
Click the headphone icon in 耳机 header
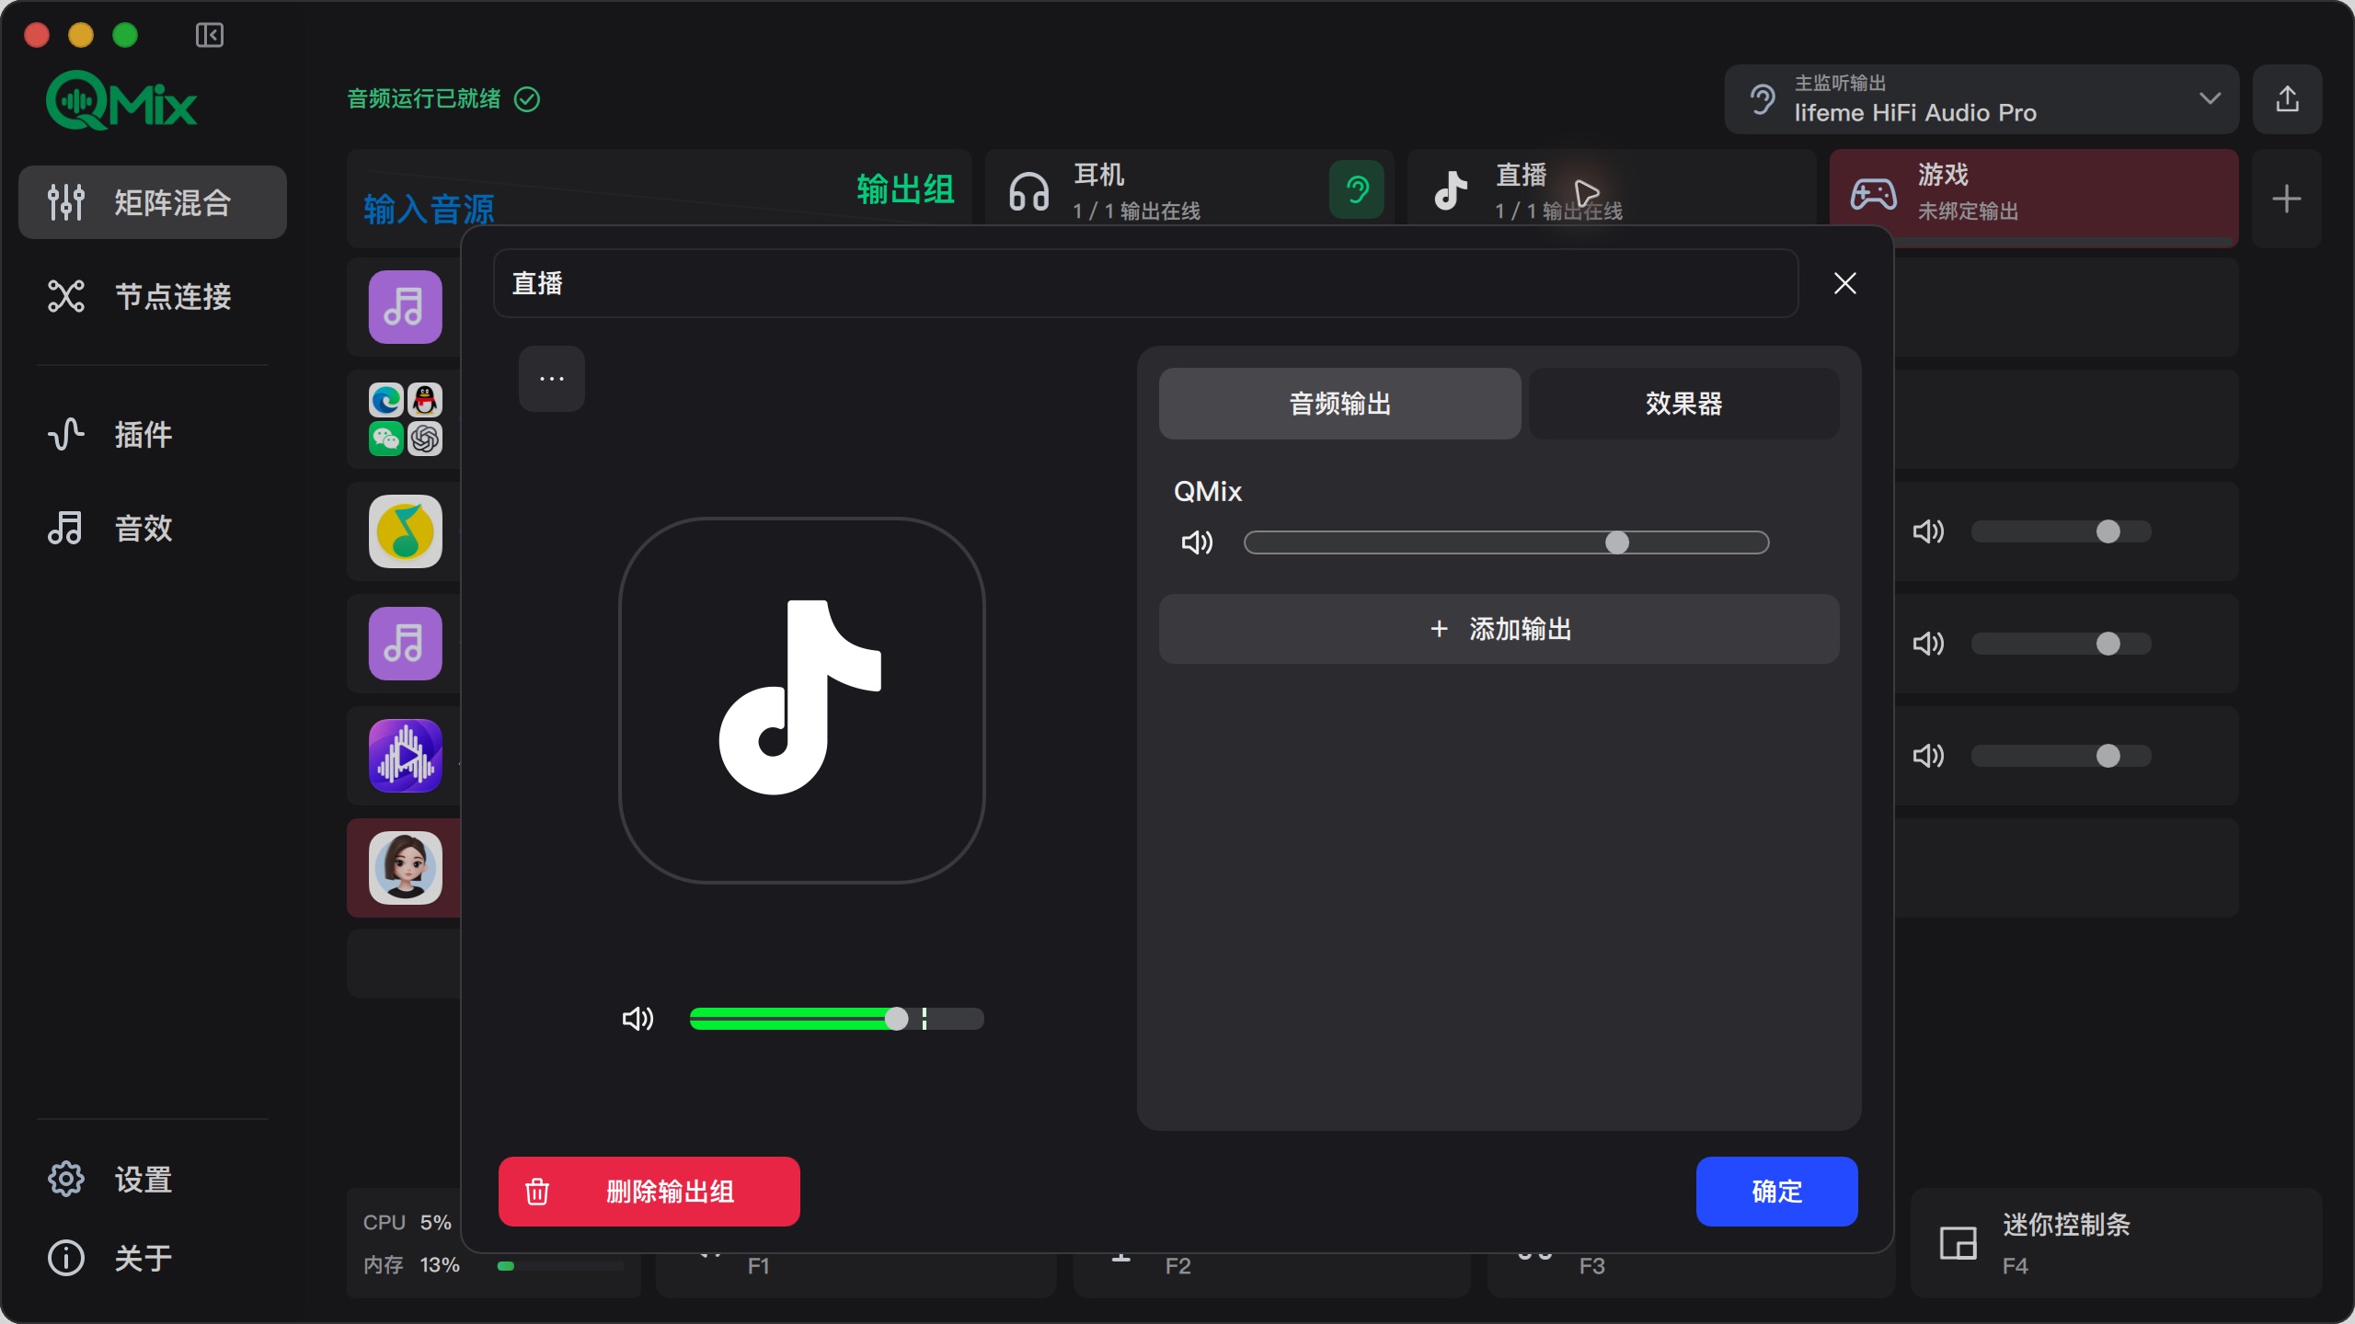coord(1028,192)
